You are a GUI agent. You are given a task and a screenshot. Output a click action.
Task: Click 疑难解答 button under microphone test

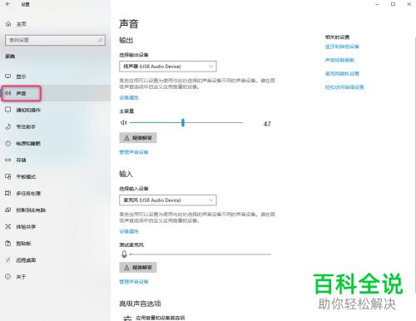[x=138, y=268]
